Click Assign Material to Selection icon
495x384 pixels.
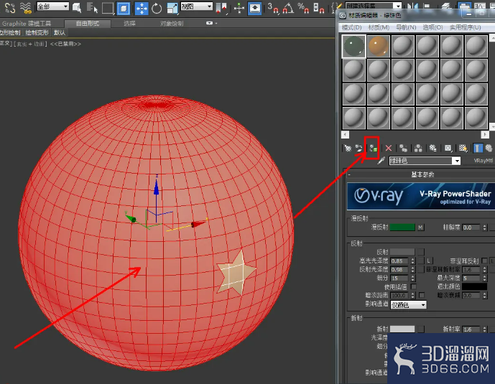click(373, 148)
